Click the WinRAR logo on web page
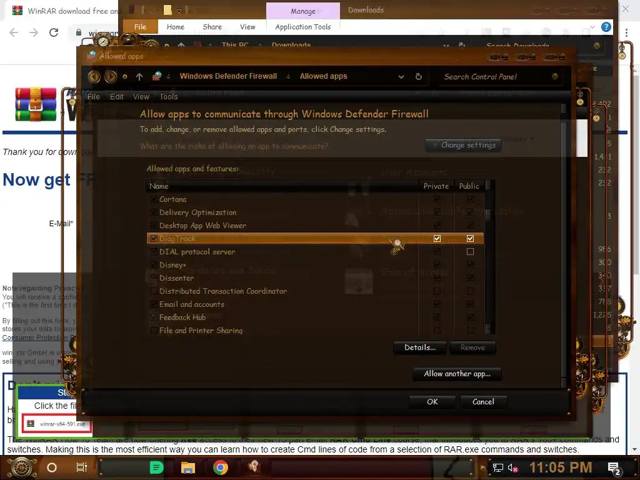The height and width of the screenshot is (480, 640). tap(36, 104)
